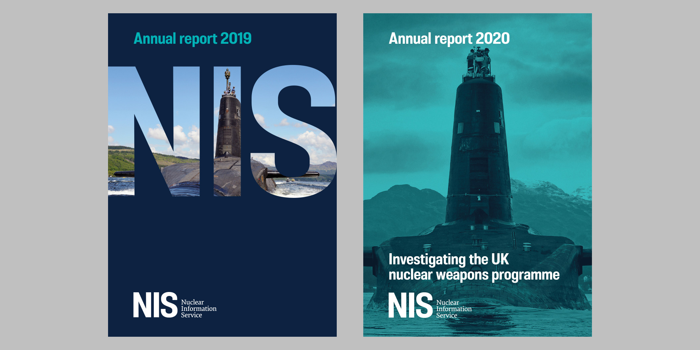Open the Annual report 2020 cover
The height and width of the screenshot is (350, 700).
coord(478,175)
